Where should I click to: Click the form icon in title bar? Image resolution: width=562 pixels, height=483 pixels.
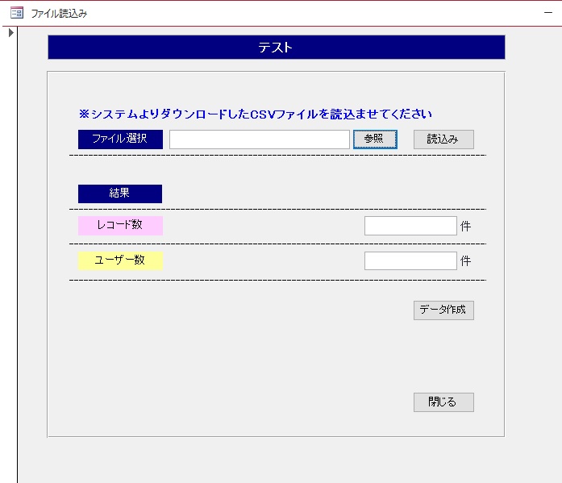[16, 13]
